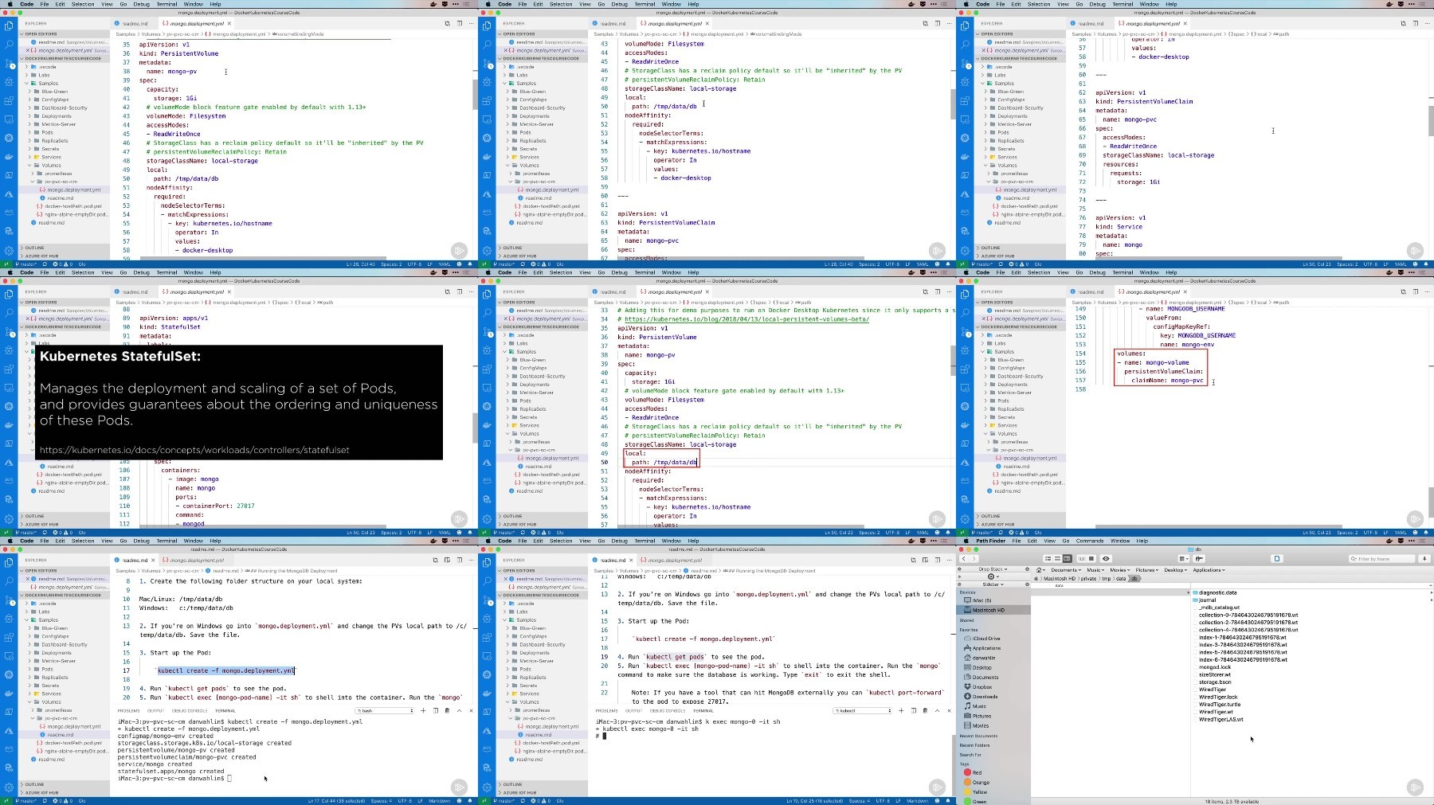Click the Quick Look eye icon in Path Finder

1105,559
